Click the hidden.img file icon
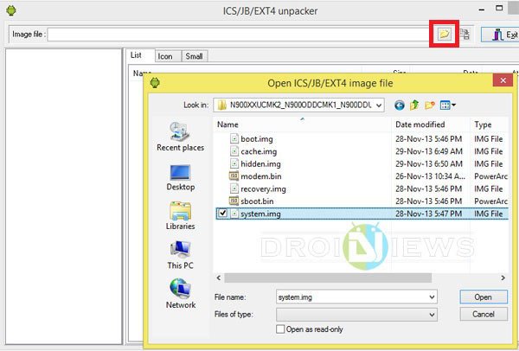Screen dimensions: 519x351 (234, 163)
